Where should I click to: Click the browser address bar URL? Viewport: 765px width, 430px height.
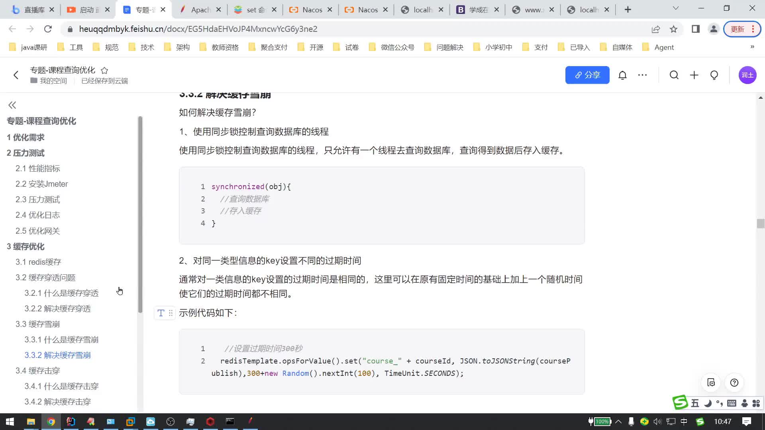click(198, 29)
